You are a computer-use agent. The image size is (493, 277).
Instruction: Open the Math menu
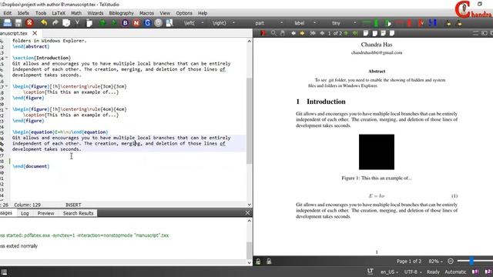pos(76,13)
